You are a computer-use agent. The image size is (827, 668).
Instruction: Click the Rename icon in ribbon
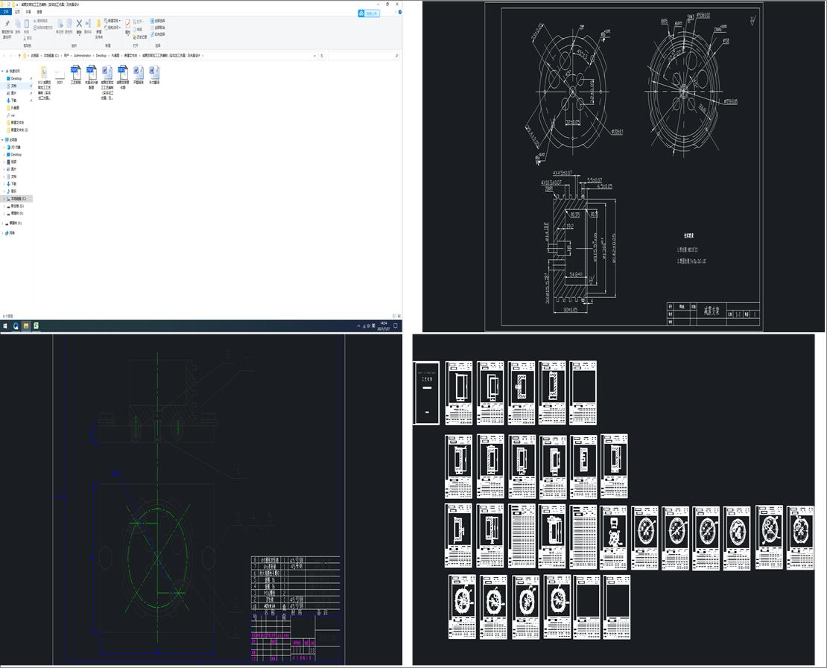[88, 25]
